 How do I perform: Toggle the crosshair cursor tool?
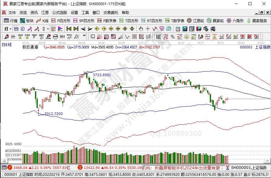148,29
